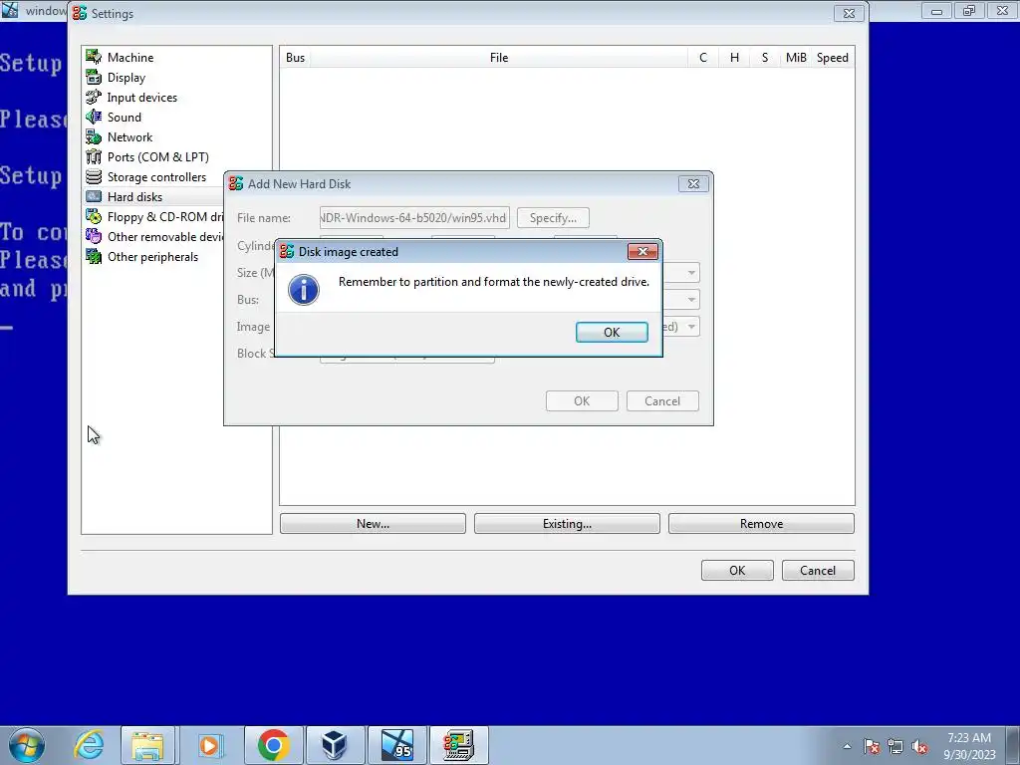
Task: Click the H column header
Action: click(734, 57)
